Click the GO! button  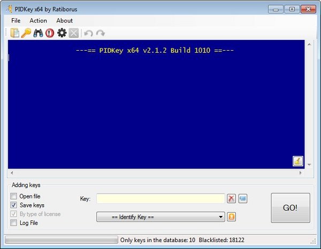click(x=291, y=208)
